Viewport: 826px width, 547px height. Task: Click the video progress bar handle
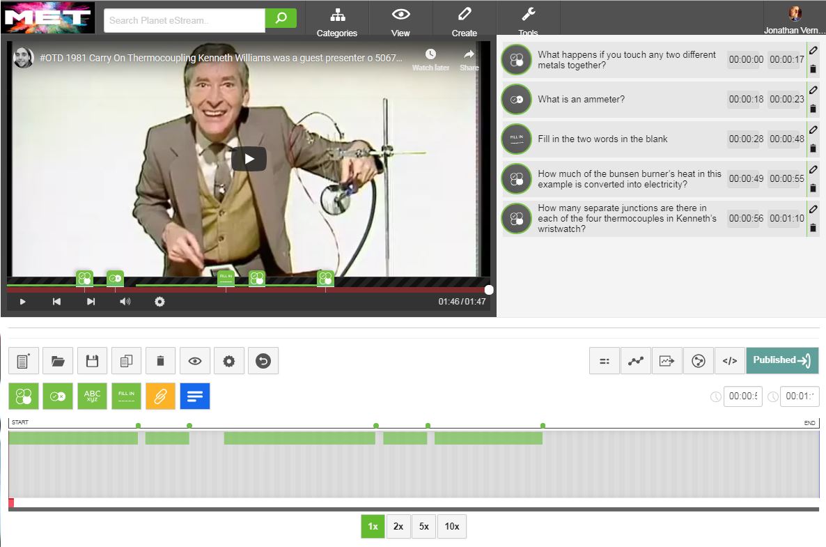coord(489,290)
